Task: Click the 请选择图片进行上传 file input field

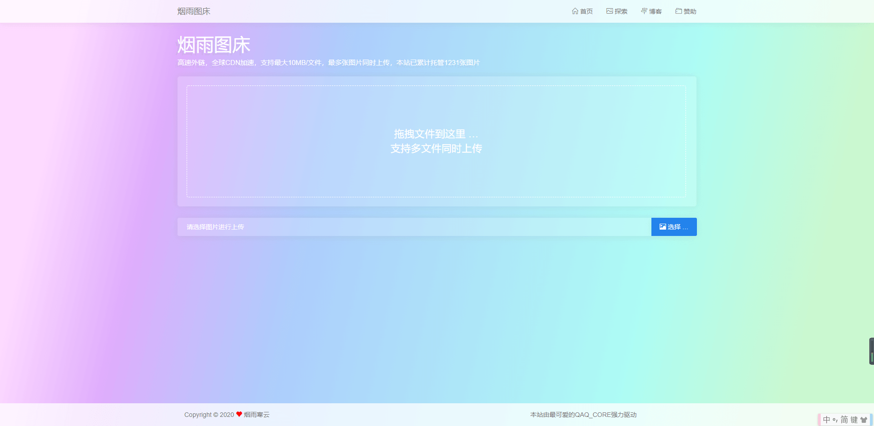Action: click(414, 227)
